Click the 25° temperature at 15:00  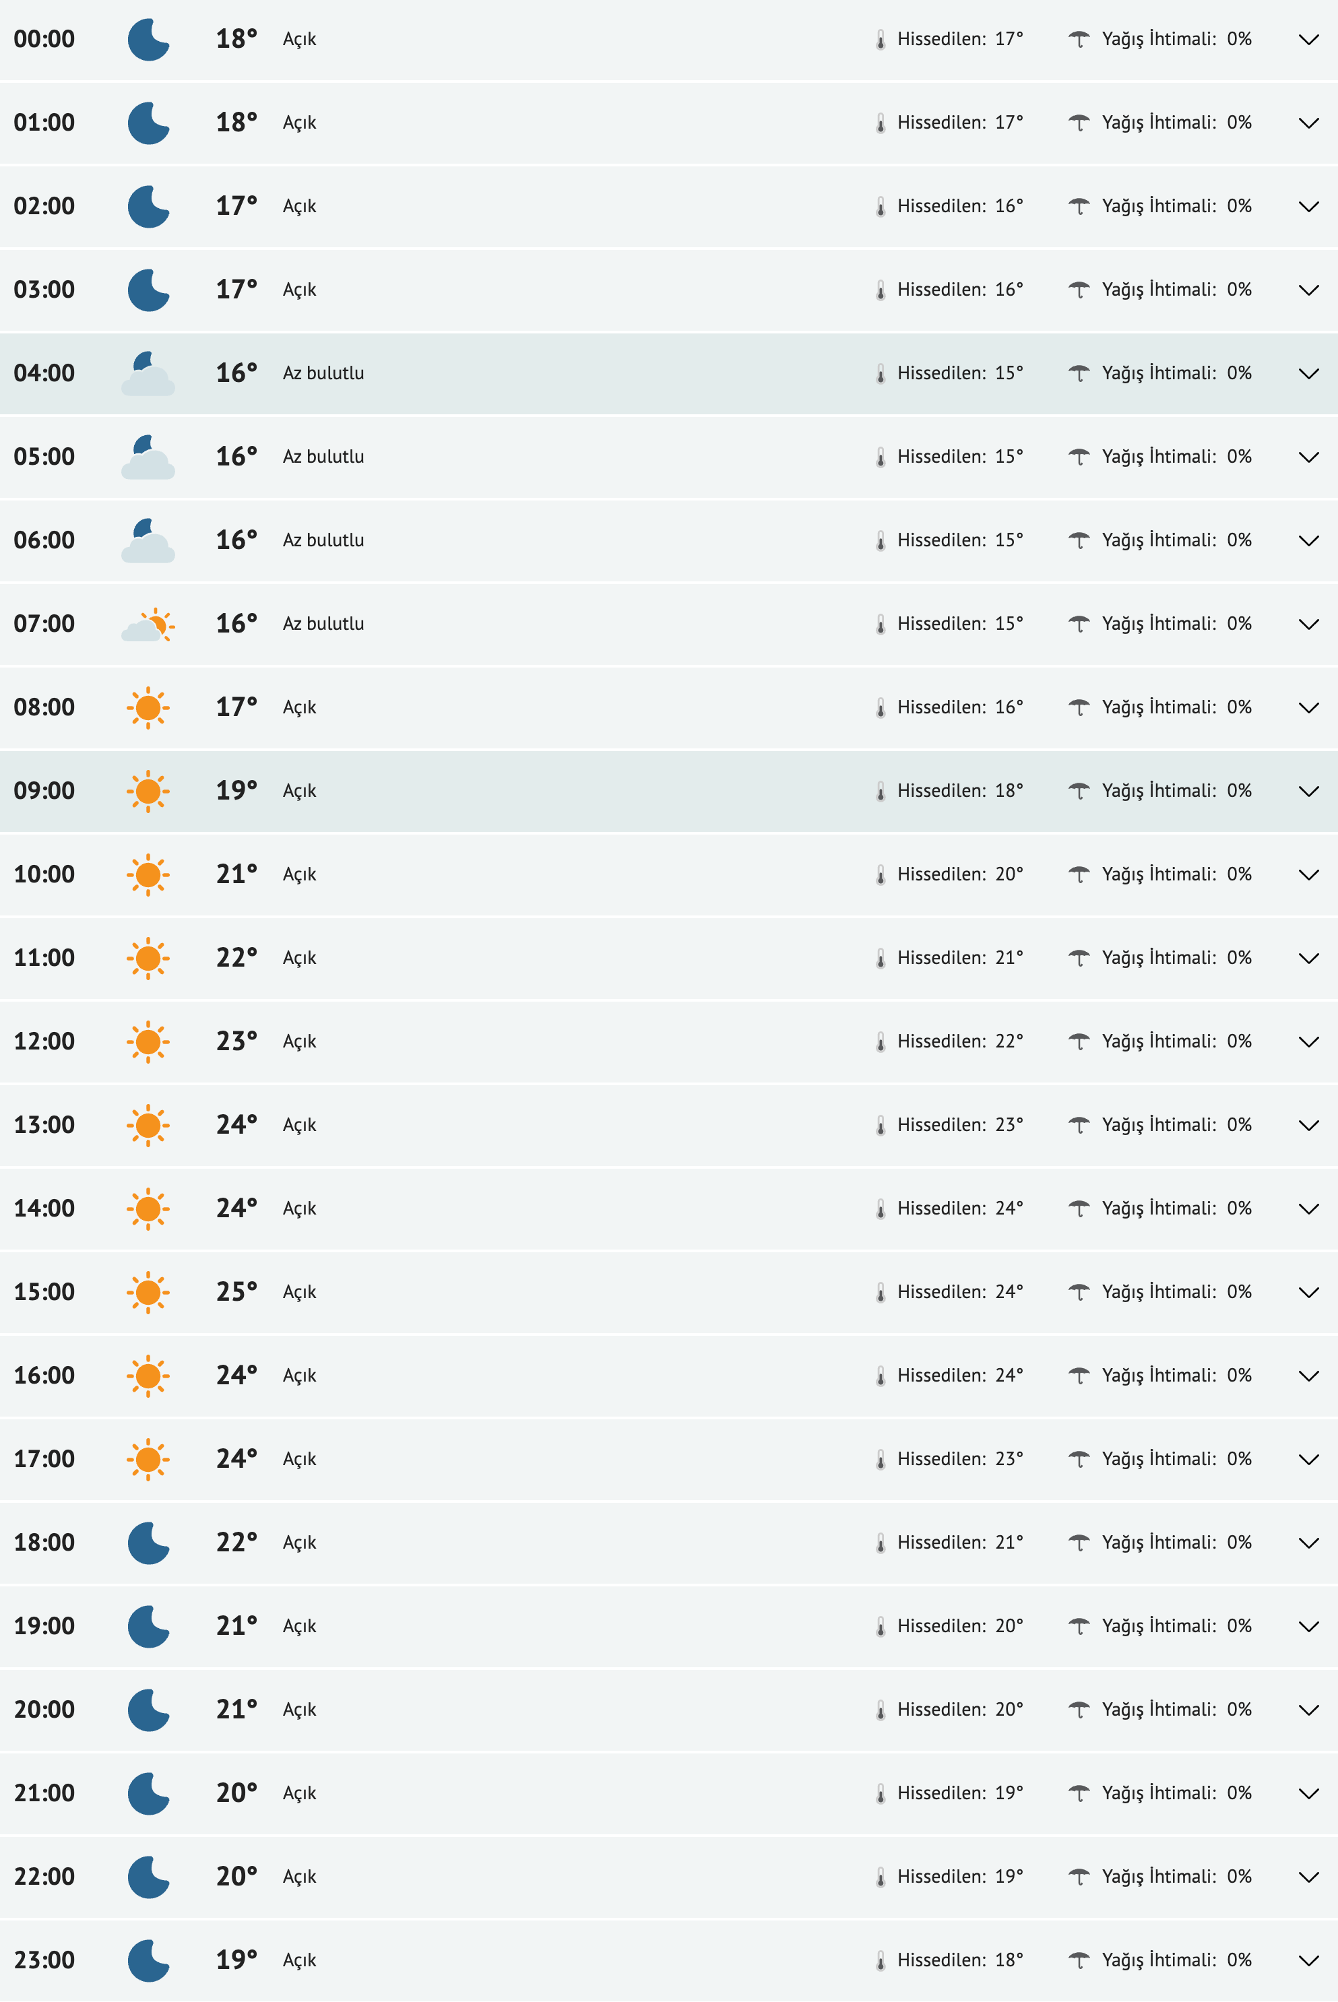pyautogui.click(x=236, y=1292)
